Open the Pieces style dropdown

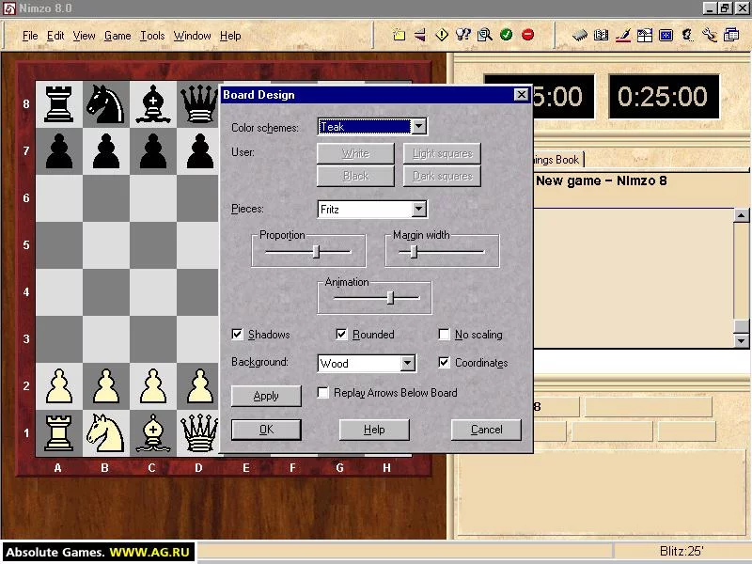pyautogui.click(x=418, y=209)
